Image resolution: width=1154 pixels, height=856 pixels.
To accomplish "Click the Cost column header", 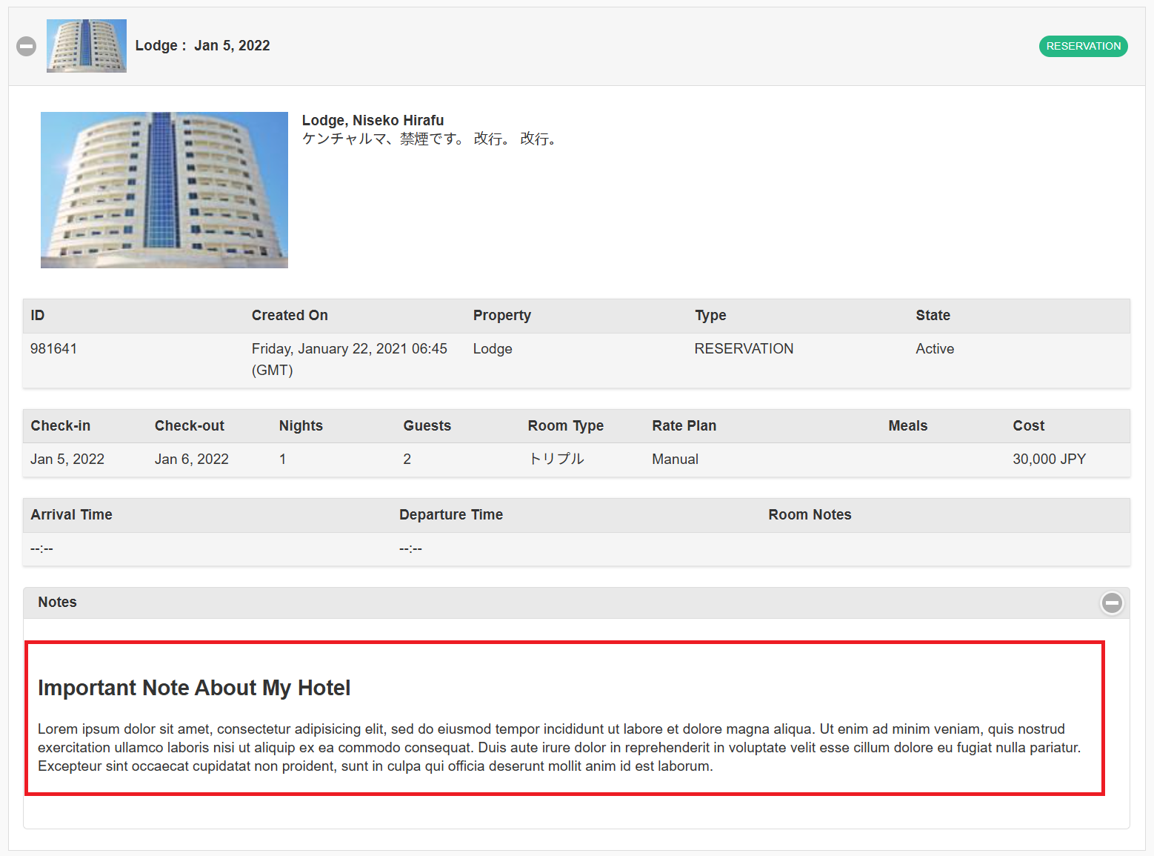I will 1029,426.
